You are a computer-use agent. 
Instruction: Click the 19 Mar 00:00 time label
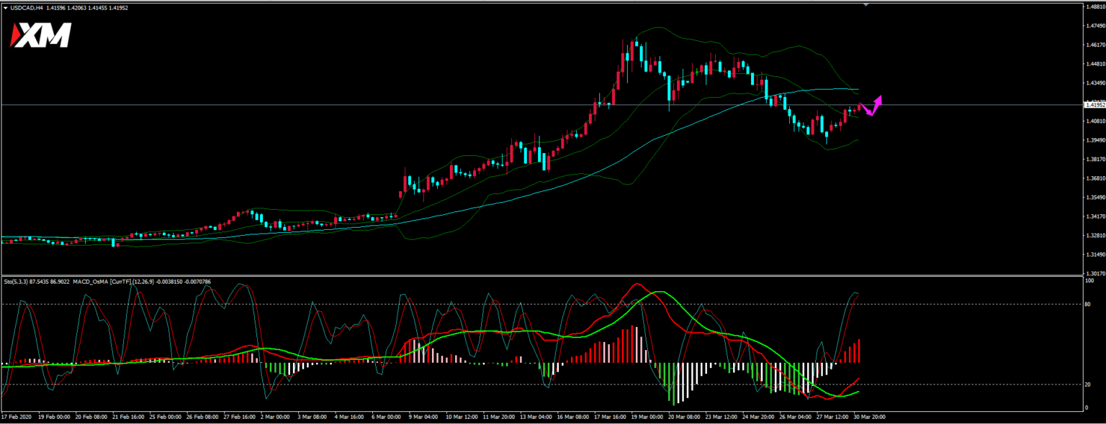click(x=646, y=416)
